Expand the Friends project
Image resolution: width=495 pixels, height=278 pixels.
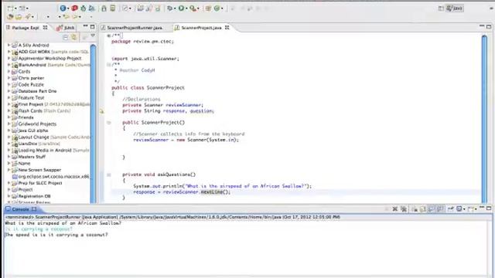[x=9, y=117]
